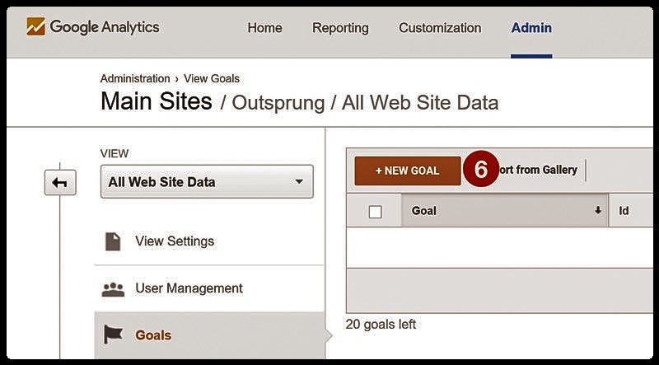This screenshot has width=659, height=365.
Task: Create a goal with + NEW GOAL
Action: (x=408, y=171)
